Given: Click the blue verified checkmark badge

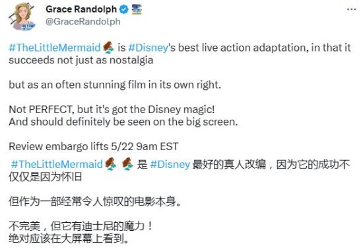Looking at the screenshot, I should (124, 9).
